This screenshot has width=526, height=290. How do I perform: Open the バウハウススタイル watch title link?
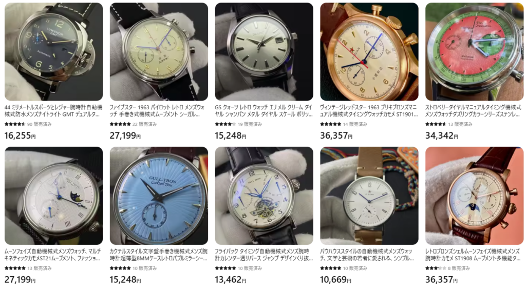368,255
